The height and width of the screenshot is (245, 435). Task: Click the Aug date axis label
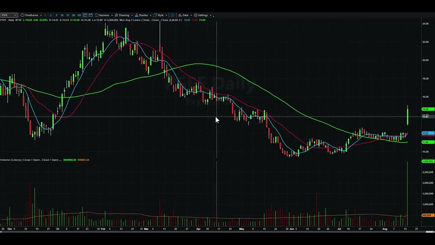(384, 229)
